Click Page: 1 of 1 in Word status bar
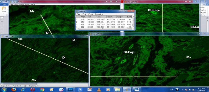Viewport: 209px width, 92px height. (x=6, y=86)
